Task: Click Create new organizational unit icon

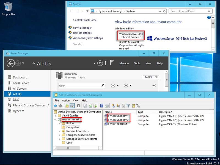Action: 123,106
